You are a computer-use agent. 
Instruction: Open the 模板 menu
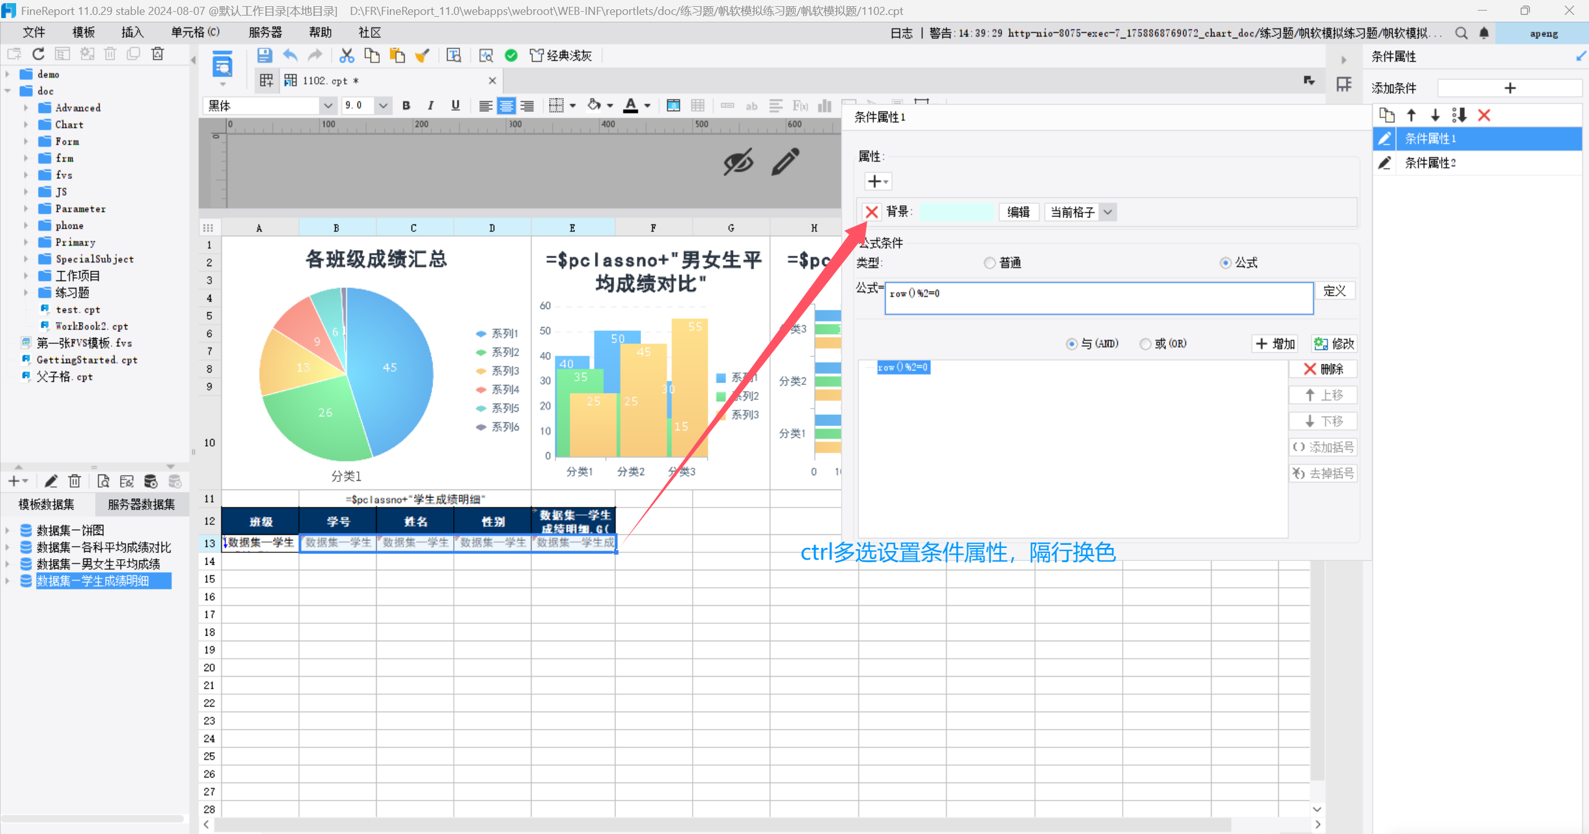(x=83, y=32)
